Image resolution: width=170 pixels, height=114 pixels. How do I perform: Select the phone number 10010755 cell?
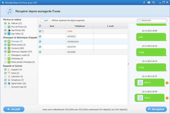80,47
